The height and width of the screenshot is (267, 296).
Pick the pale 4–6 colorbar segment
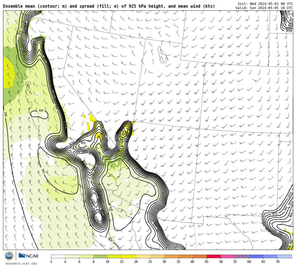[x=72, y=256]
